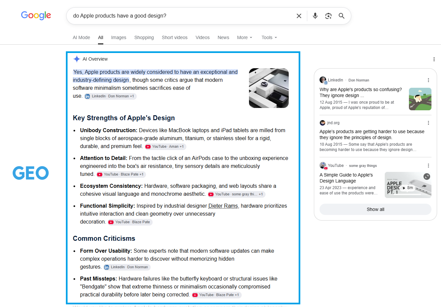Open the Blaze Pate citation after Attention to Detail

[x=121, y=175]
